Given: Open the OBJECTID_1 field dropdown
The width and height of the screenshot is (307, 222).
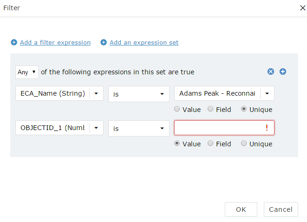Looking at the screenshot, I should tap(96, 128).
